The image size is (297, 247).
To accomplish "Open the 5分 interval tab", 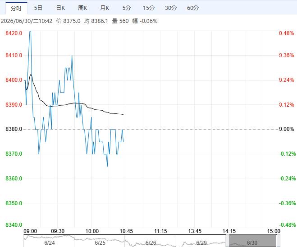I will 127,8.
